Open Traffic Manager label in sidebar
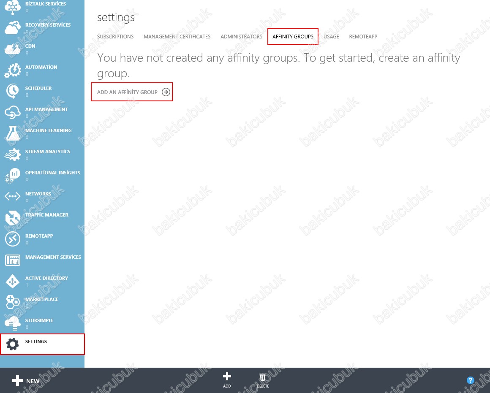Screen dimensions: 490x393 point(47,215)
